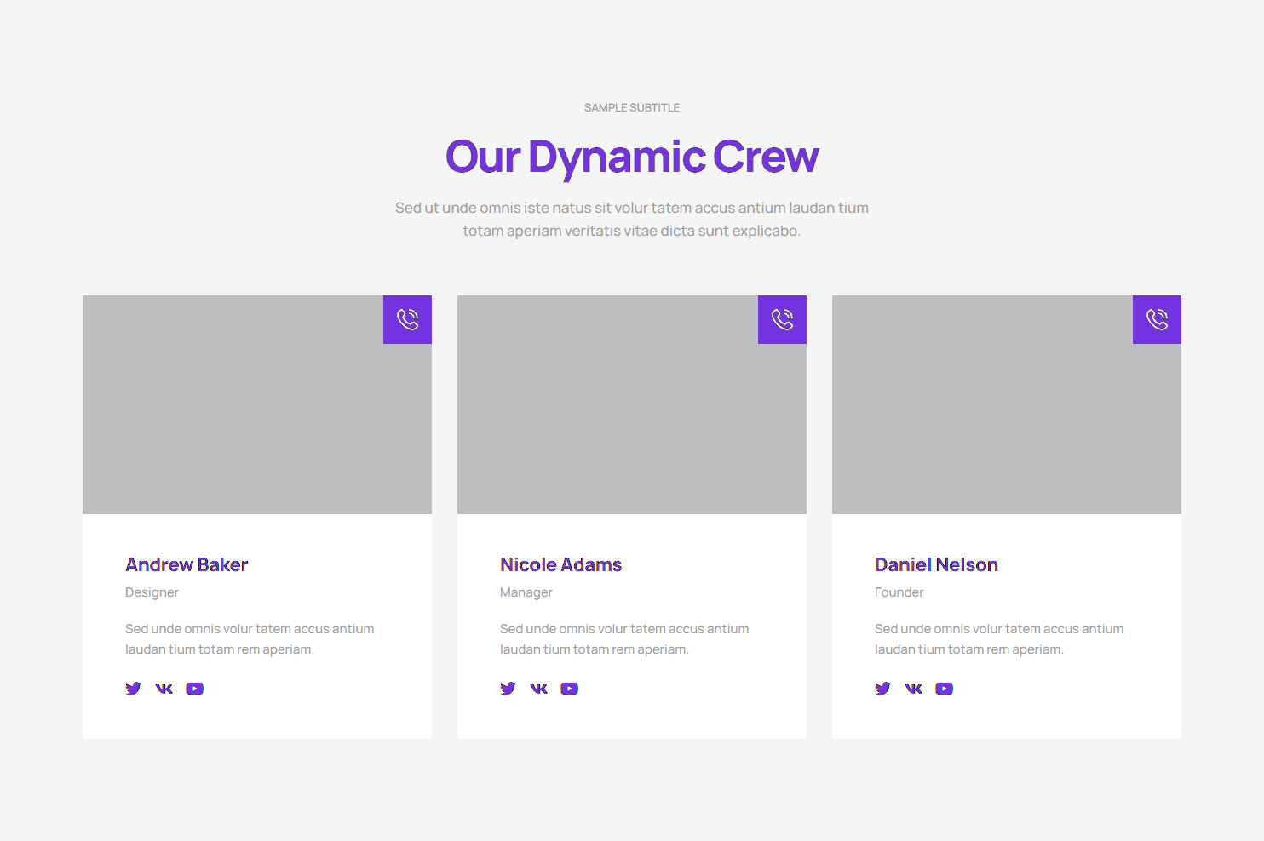The width and height of the screenshot is (1264, 841).
Task: Open Nicole Adams's YouTube icon
Action: click(570, 689)
